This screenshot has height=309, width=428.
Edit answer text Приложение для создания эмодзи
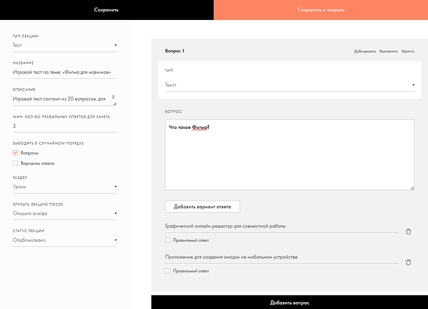282,257
